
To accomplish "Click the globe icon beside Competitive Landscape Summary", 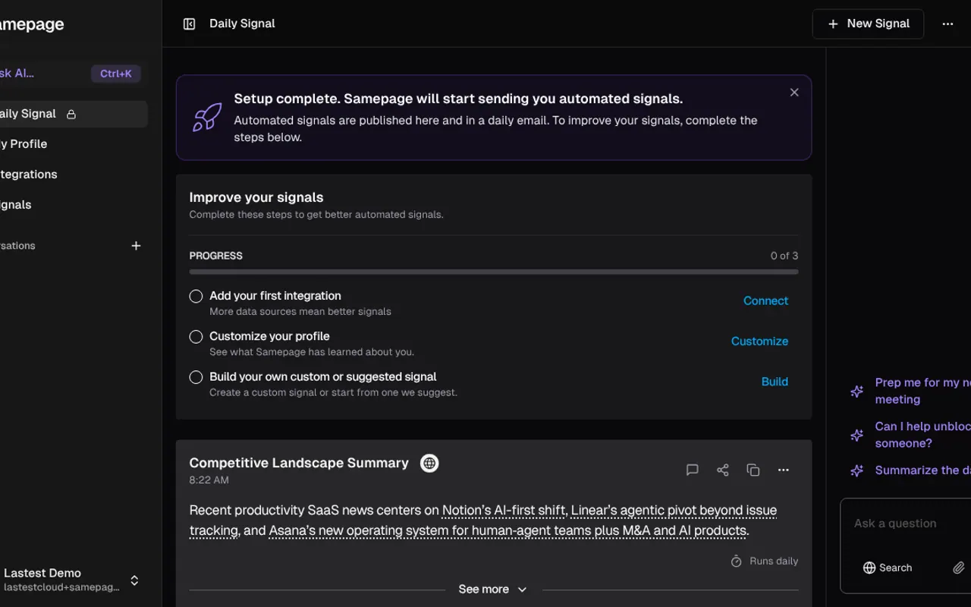I will [429, 463].
